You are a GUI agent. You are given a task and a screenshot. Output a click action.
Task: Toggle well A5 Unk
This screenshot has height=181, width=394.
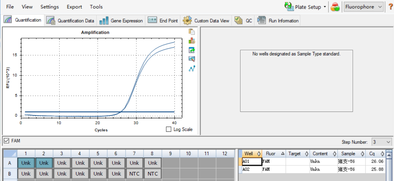[98, 163]
